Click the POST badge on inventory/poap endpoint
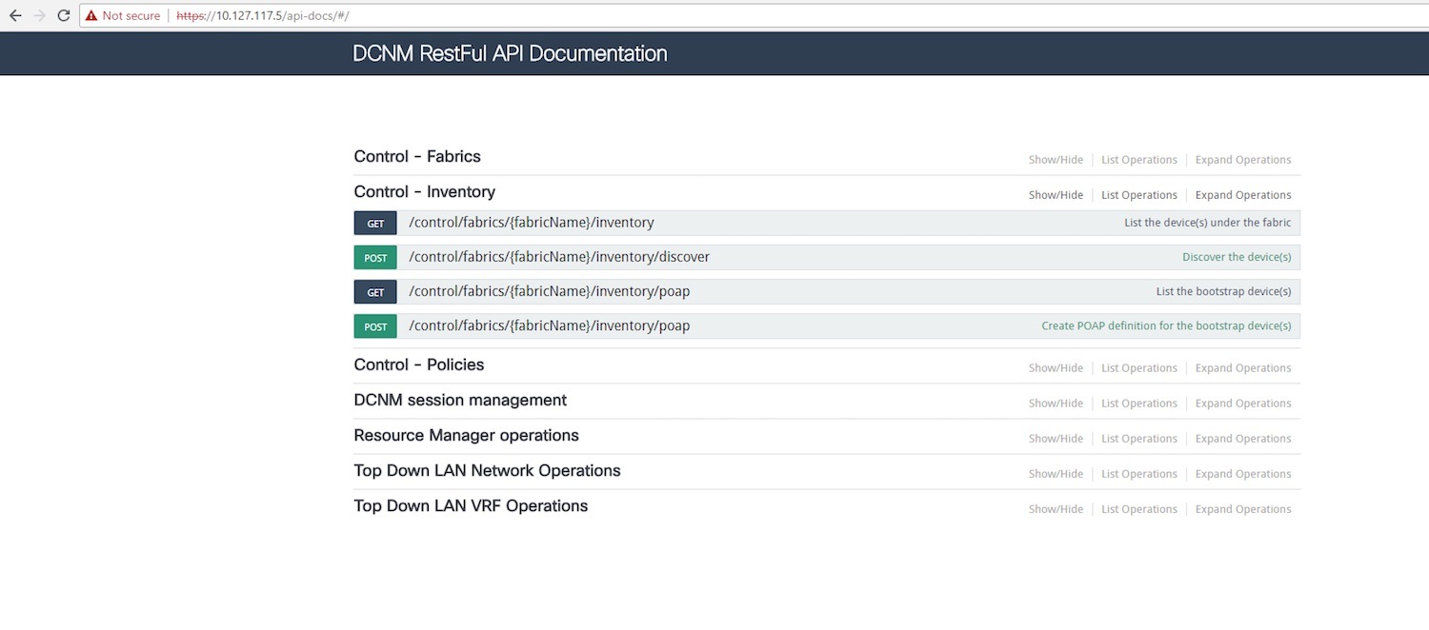 click(x=374, y=325)
